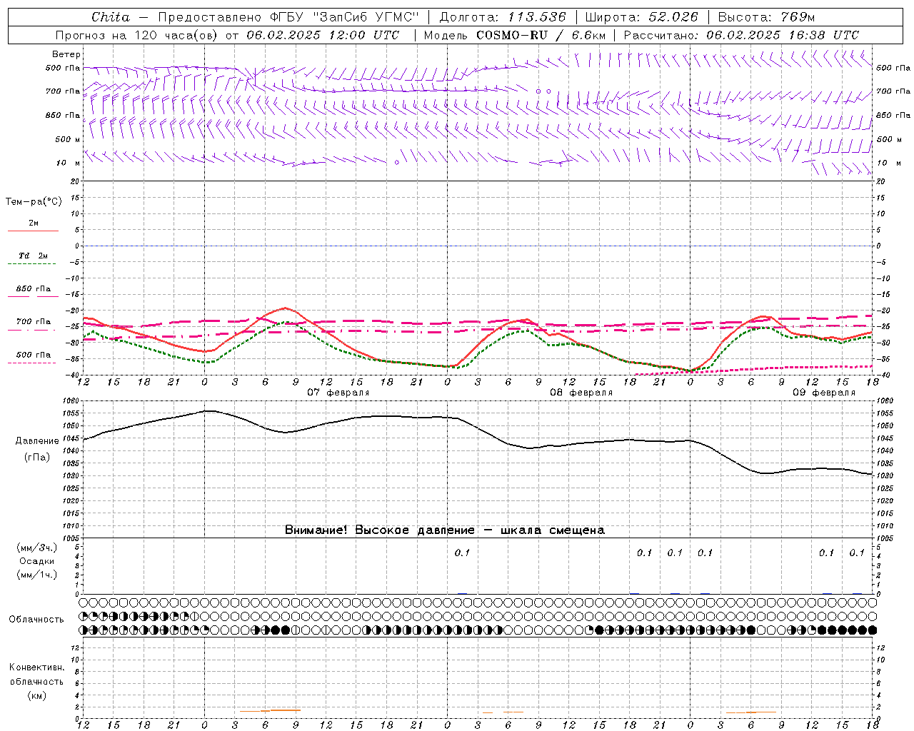Select the Высота: 769м label

coord(766,17)
